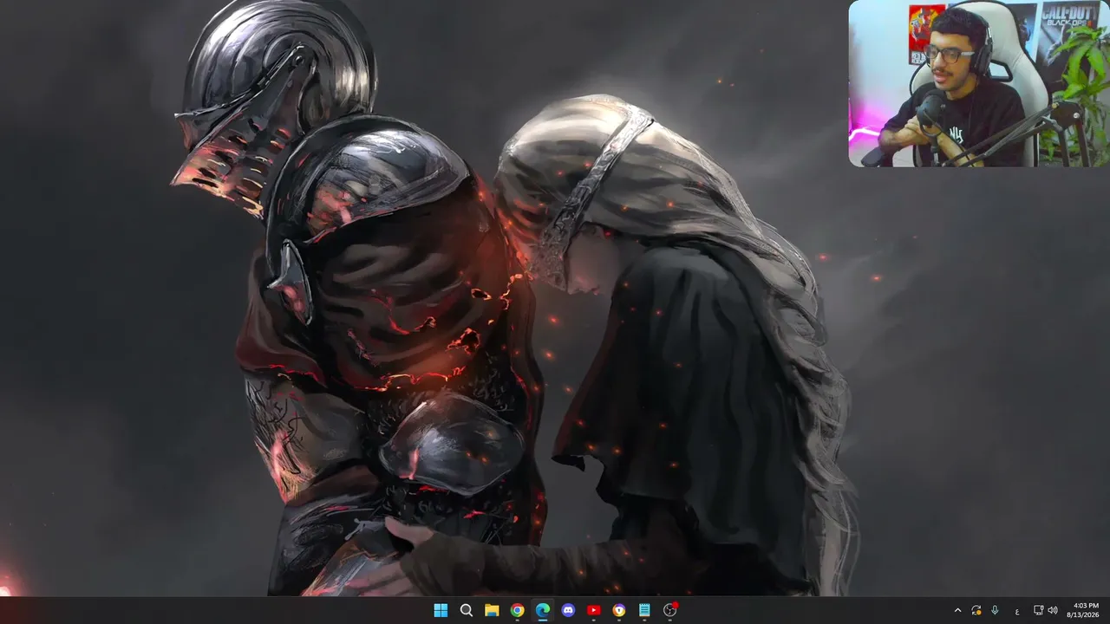Switch the input language indicator

point(1017,611)
